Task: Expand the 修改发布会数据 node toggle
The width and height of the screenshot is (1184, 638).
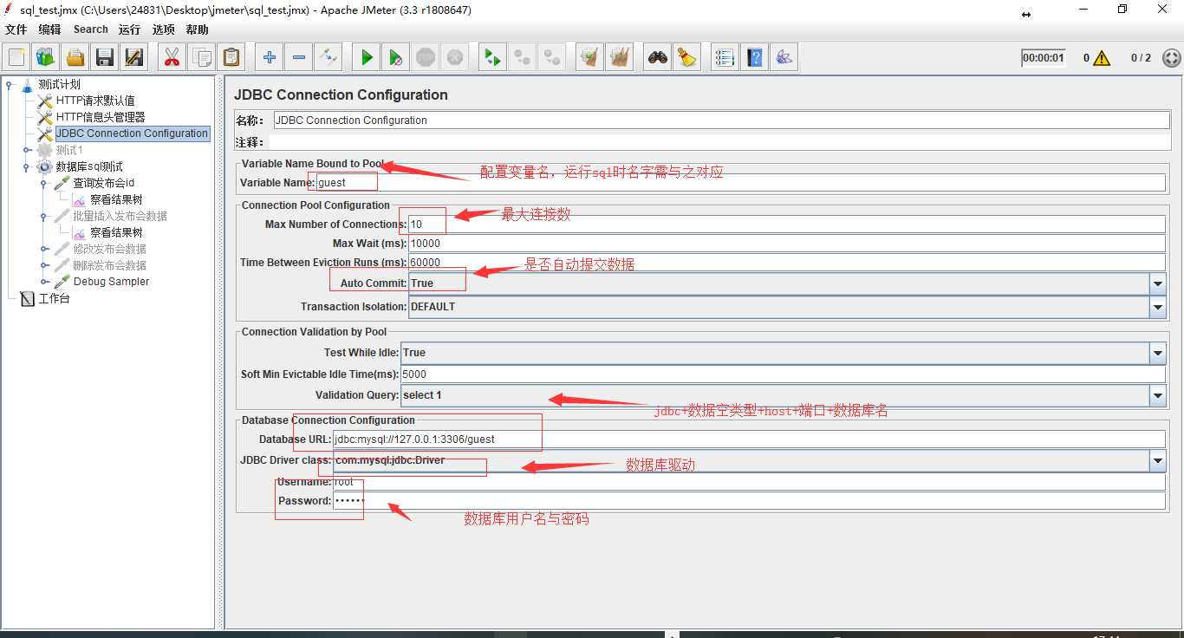Action: click(44, 249)
